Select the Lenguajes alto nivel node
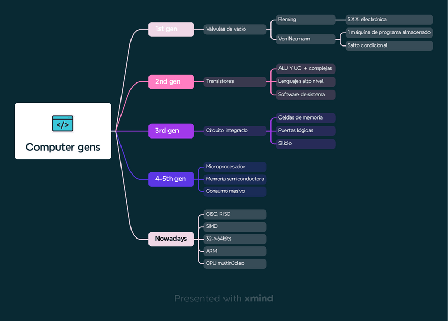The width and height of the screenshot is (448, 321). (x=305, y=81)
